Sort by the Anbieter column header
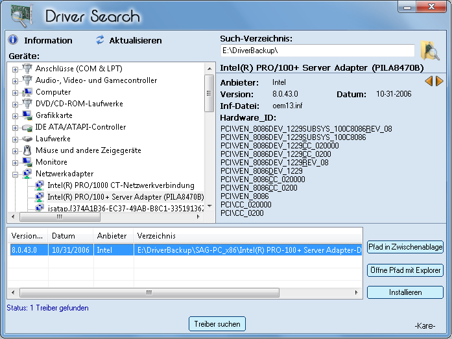The image size is (452, 339). (x=112, y=236)
